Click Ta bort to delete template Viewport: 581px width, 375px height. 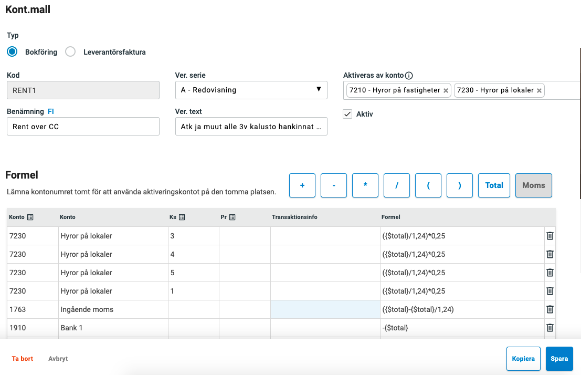(22, 359)
